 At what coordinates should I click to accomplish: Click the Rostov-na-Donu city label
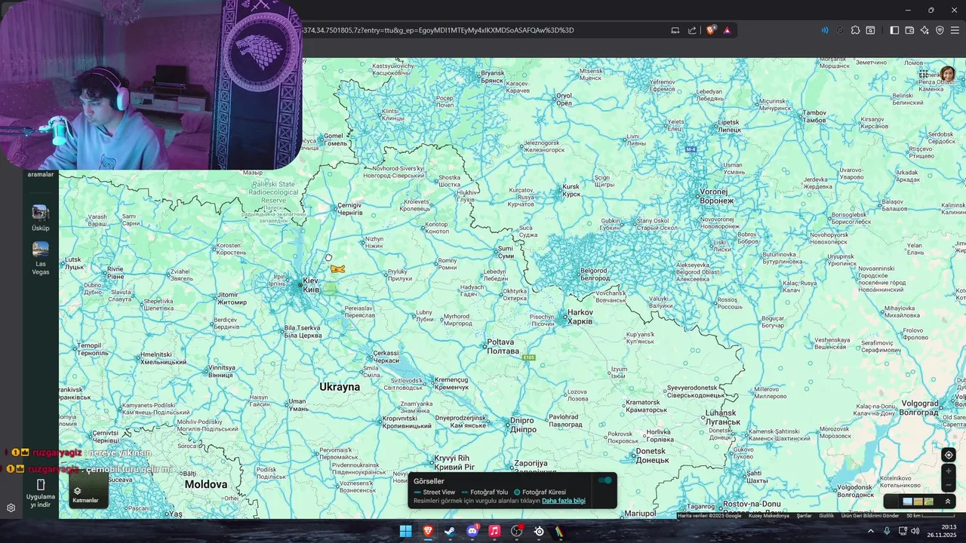point(752,504)
